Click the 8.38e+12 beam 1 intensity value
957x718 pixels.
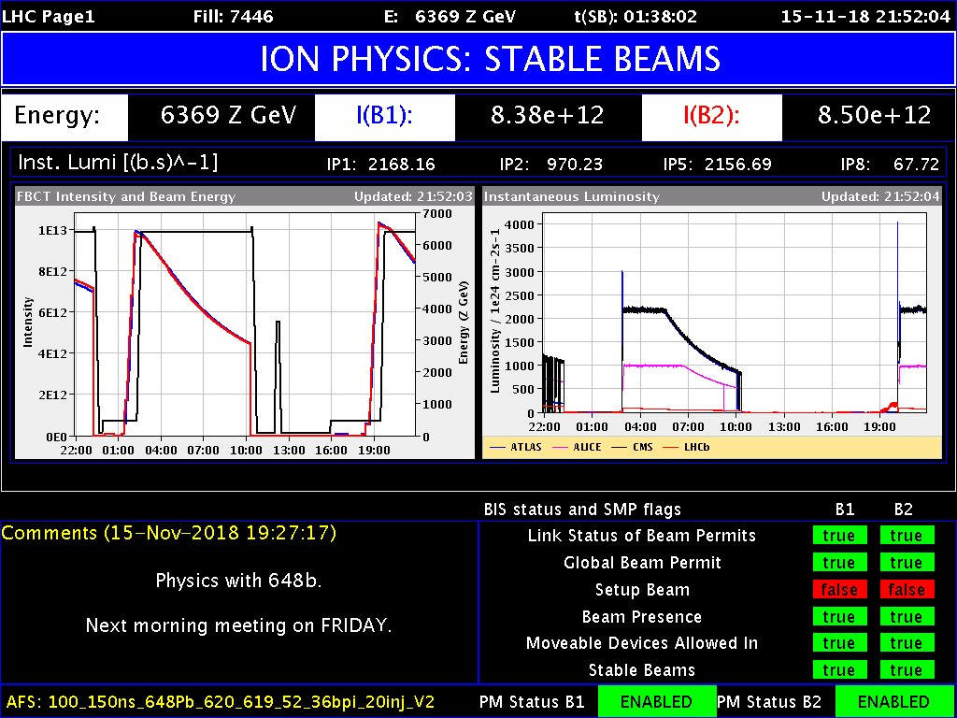(548, 115)
